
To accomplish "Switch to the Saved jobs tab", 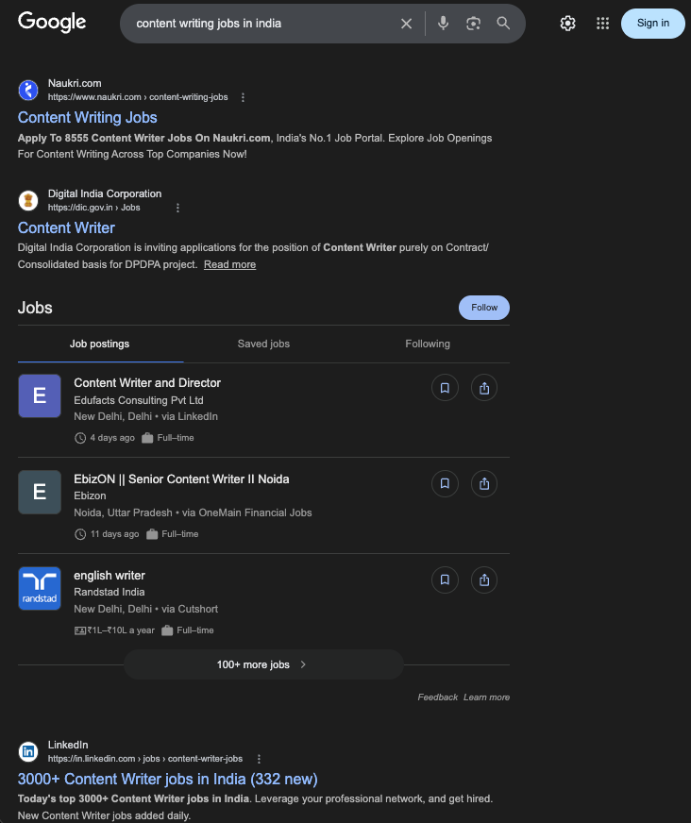I will click(x=263, y=344).
